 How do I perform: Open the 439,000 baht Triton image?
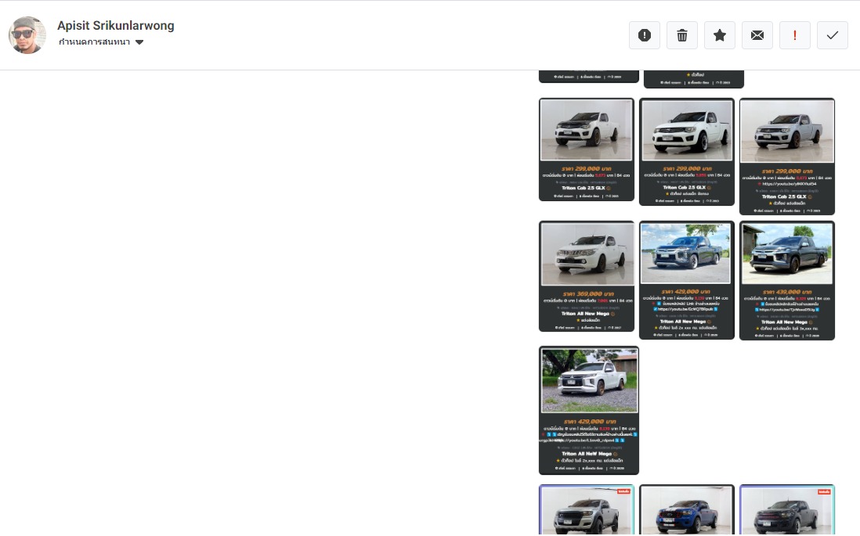pyautogui.click(x=787, y=254)
